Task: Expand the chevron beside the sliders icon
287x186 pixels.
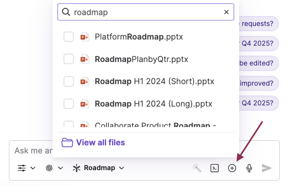Action: tap(33, 168)
